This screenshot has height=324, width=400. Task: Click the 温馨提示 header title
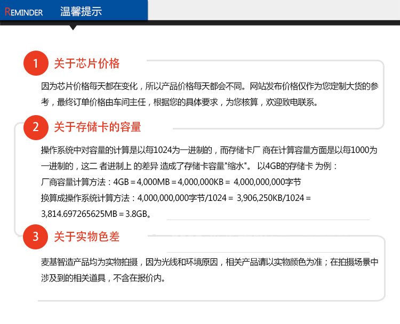81,12
